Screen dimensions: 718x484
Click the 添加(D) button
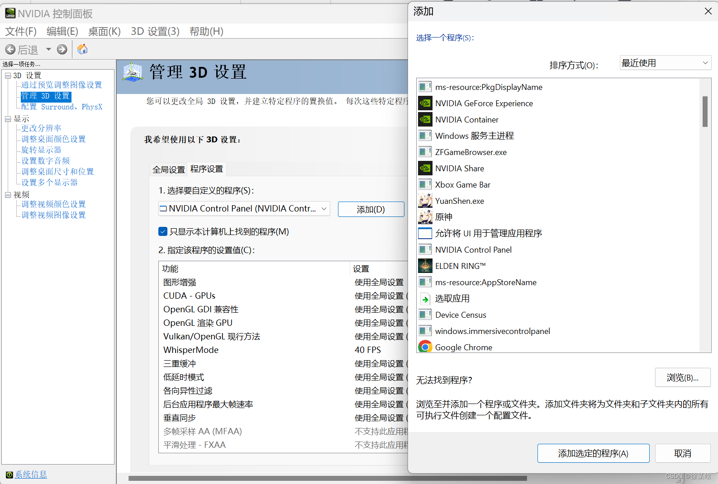(x=371, y=209)
